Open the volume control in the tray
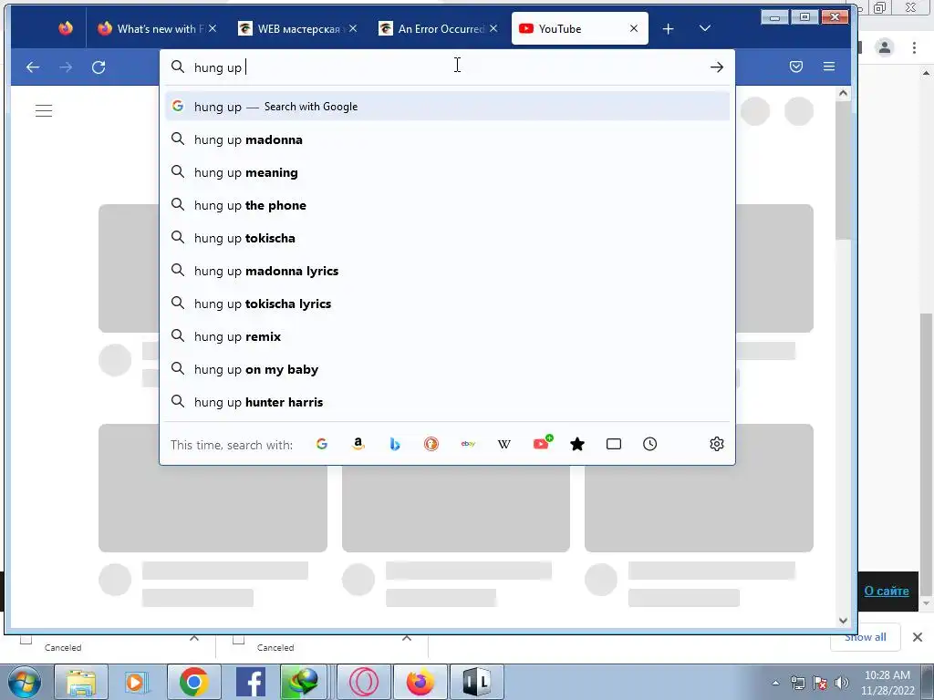The image size is (934, 700). pyautogui.click(x=842, y=683)
